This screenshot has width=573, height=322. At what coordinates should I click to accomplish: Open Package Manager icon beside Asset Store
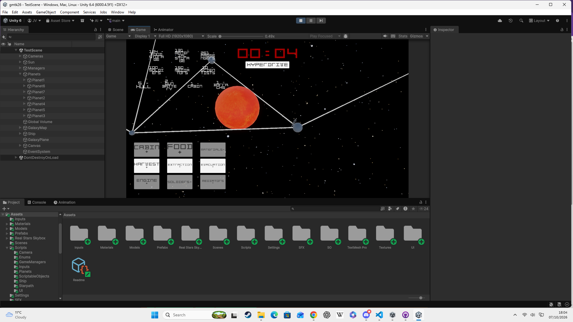(x=82, y=21)
